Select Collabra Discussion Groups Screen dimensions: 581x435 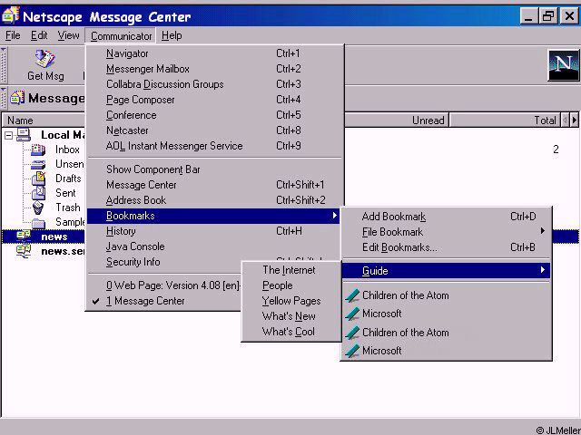tap(214, 84)
